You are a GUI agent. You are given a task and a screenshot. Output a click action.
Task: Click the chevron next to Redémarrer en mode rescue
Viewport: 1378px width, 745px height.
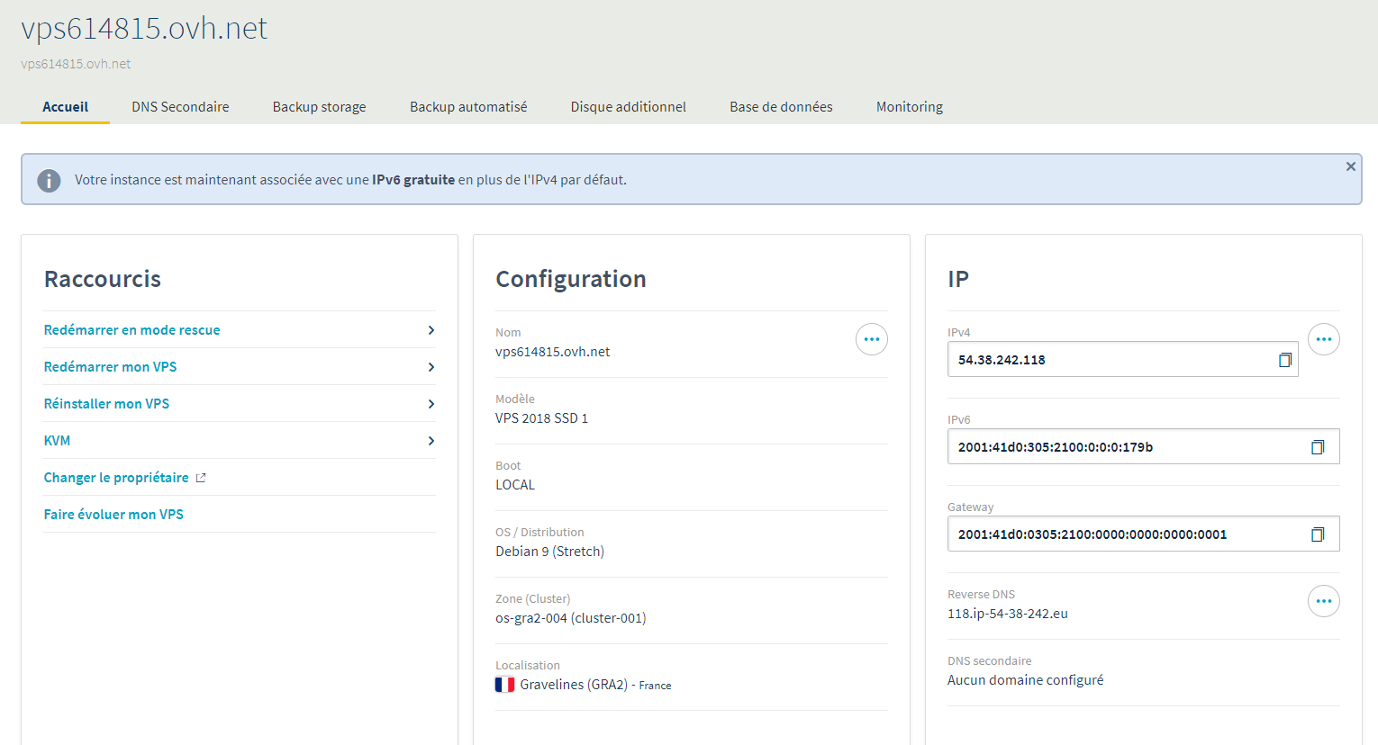click(431, 330)
